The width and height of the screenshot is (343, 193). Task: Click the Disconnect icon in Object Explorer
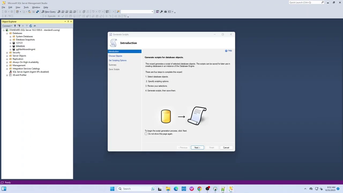(x=19, y=26)
